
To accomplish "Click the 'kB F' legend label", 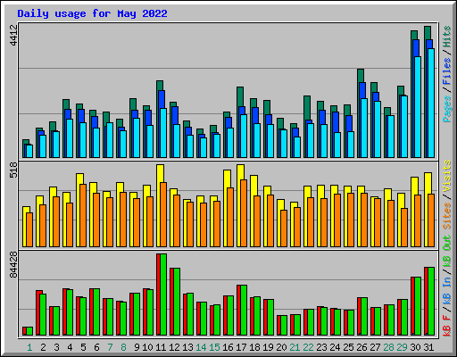I will (x=446, y=326).
